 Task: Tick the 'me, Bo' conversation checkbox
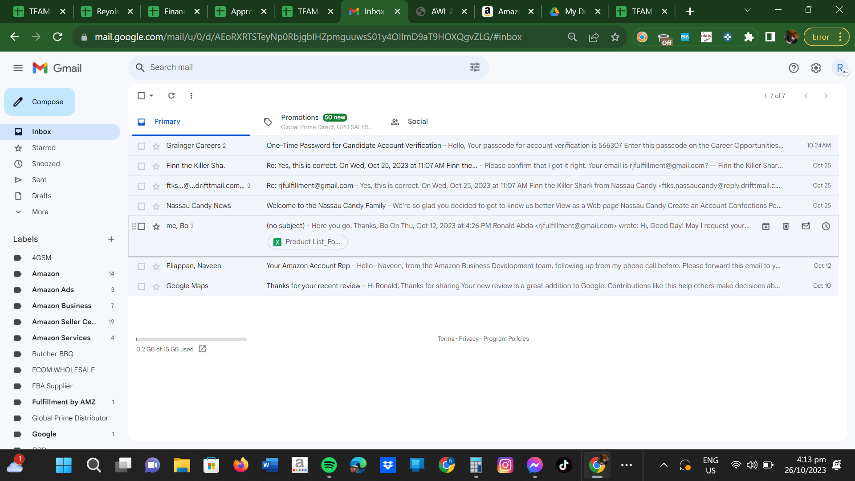coord(142,226)
